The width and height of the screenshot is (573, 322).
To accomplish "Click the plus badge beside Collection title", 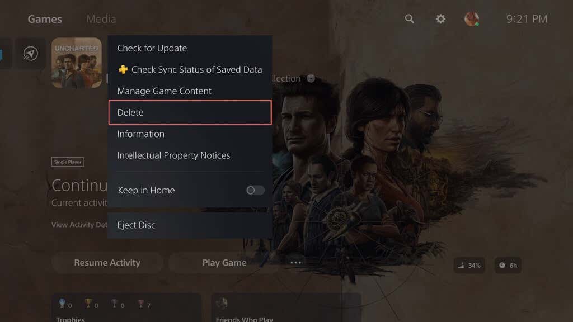I will coord(311,78).
